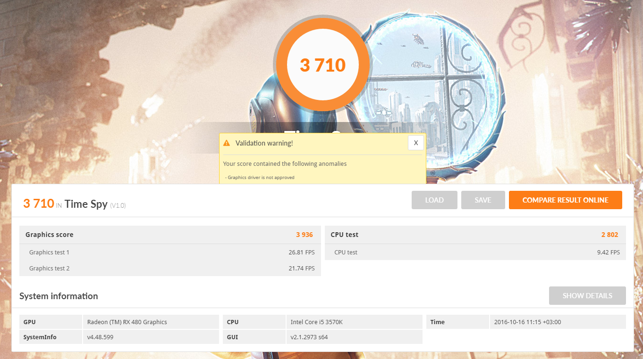Click the Radeon RX 480 Graphics field

pyautogui.click(x=151, y=322)
